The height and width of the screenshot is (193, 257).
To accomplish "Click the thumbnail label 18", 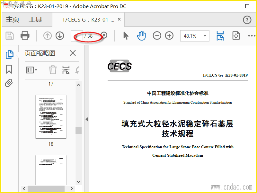I will [x=51, y=144].
